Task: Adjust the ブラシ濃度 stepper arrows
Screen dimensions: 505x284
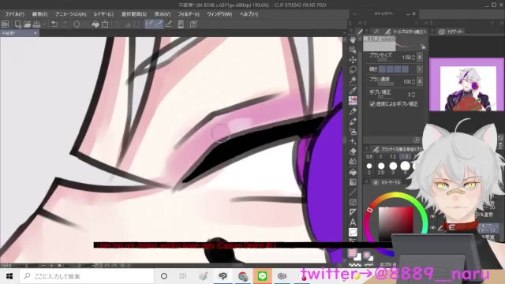Action: click(x=413, y=82)
